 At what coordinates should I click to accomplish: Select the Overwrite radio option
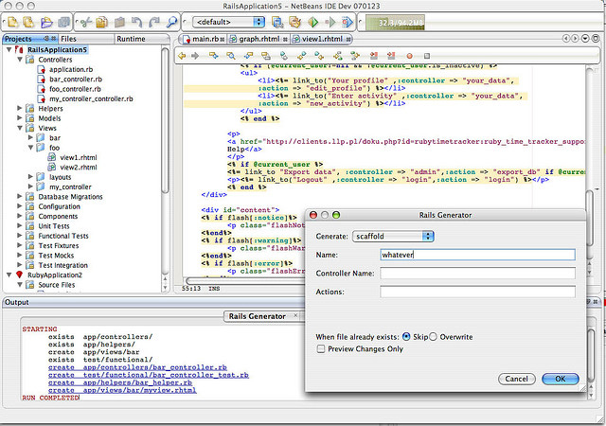[434, 337]
